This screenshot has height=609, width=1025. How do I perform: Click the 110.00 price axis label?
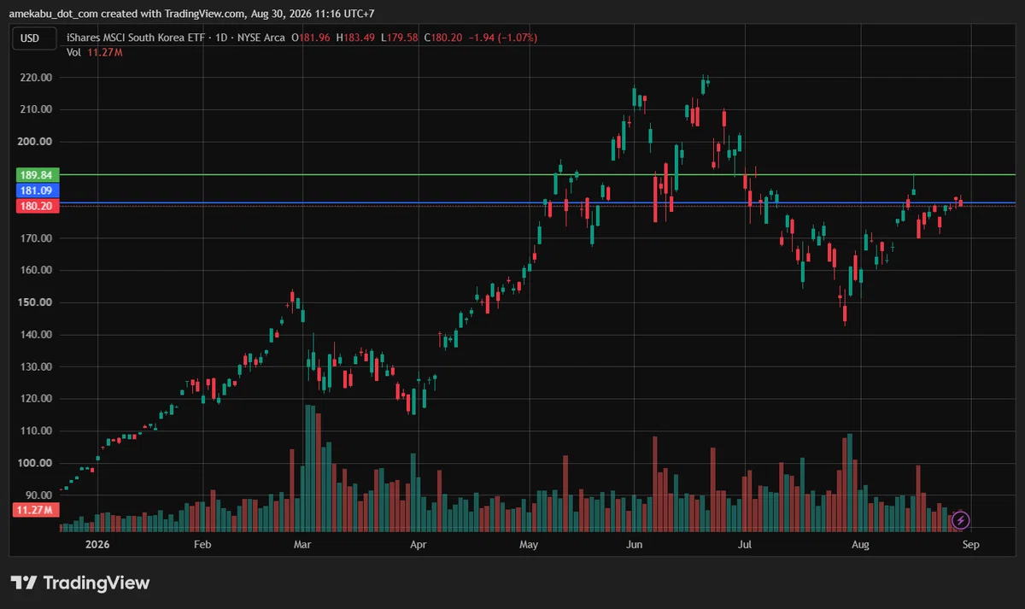(x=35, y=431)
